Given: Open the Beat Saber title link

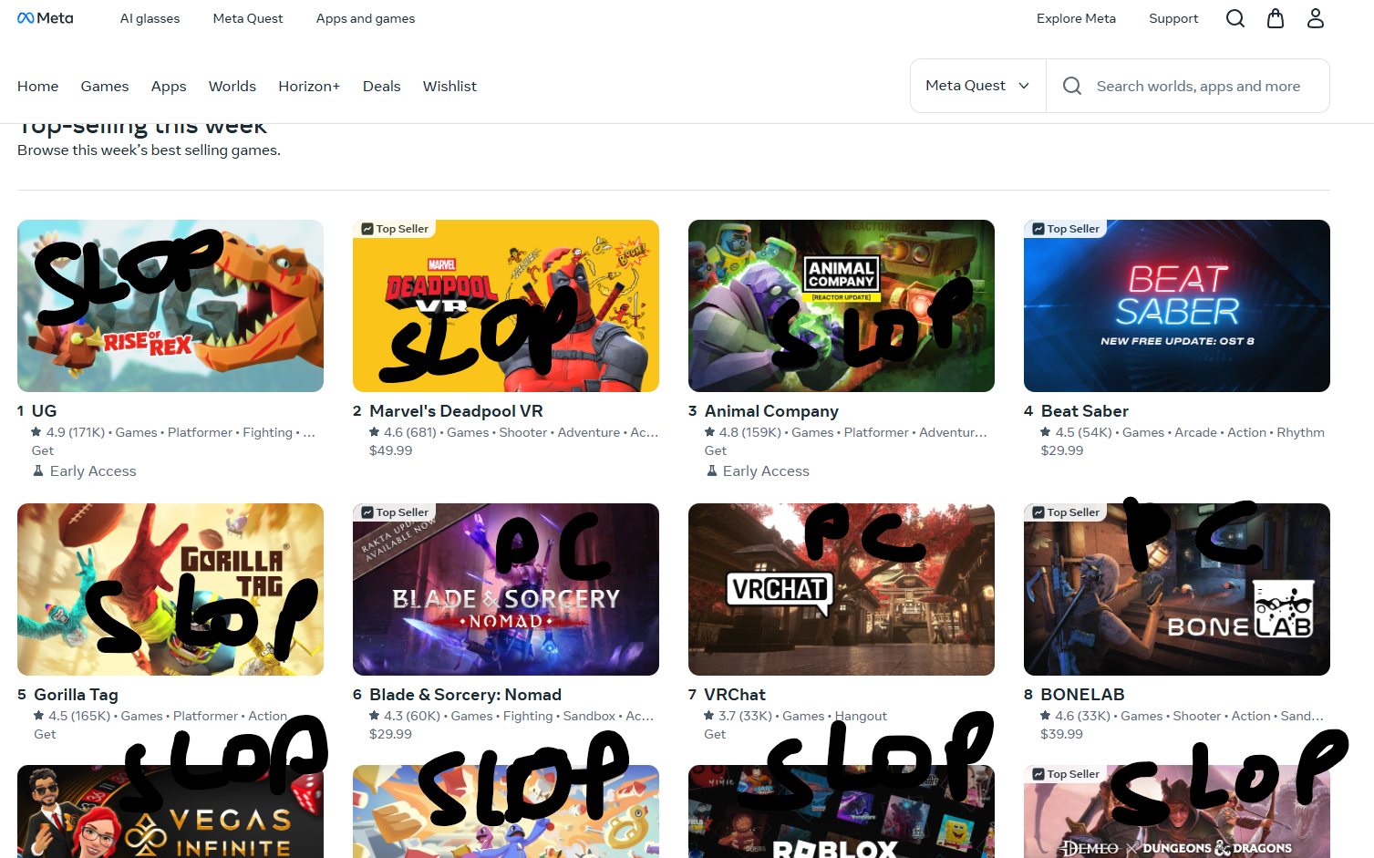Looking at the screenshot, I should pyautogui.click(x=1085, y=411).
